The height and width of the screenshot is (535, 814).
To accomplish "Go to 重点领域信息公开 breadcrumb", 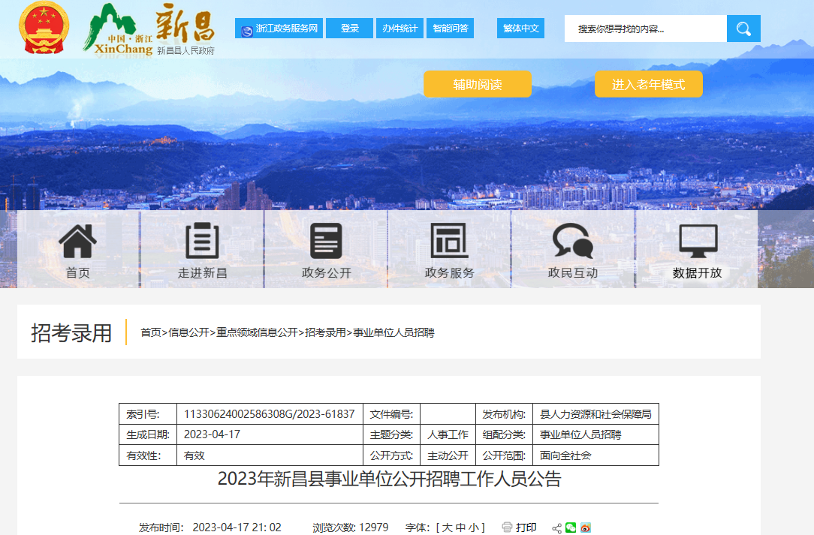I will [x=257, y=332].
